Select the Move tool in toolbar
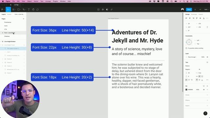This screenshot has width=210, height=118. pyautogui.click(x=8, y=10)
